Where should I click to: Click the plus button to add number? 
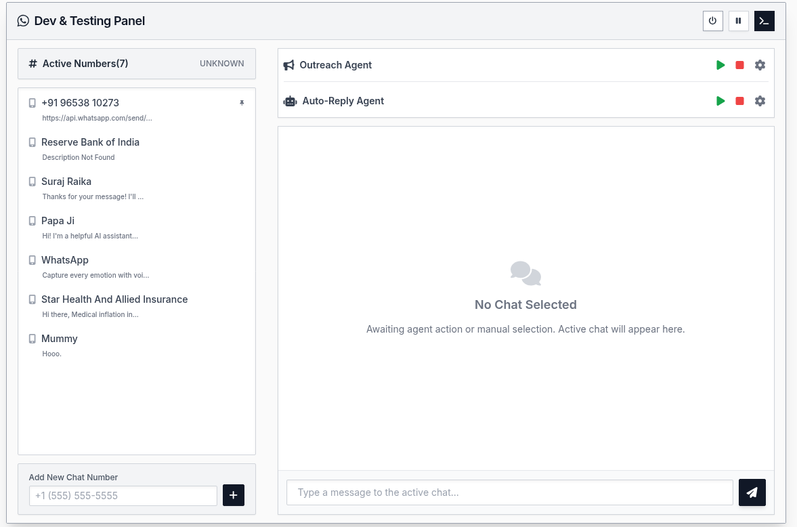[x=234, y=495]
